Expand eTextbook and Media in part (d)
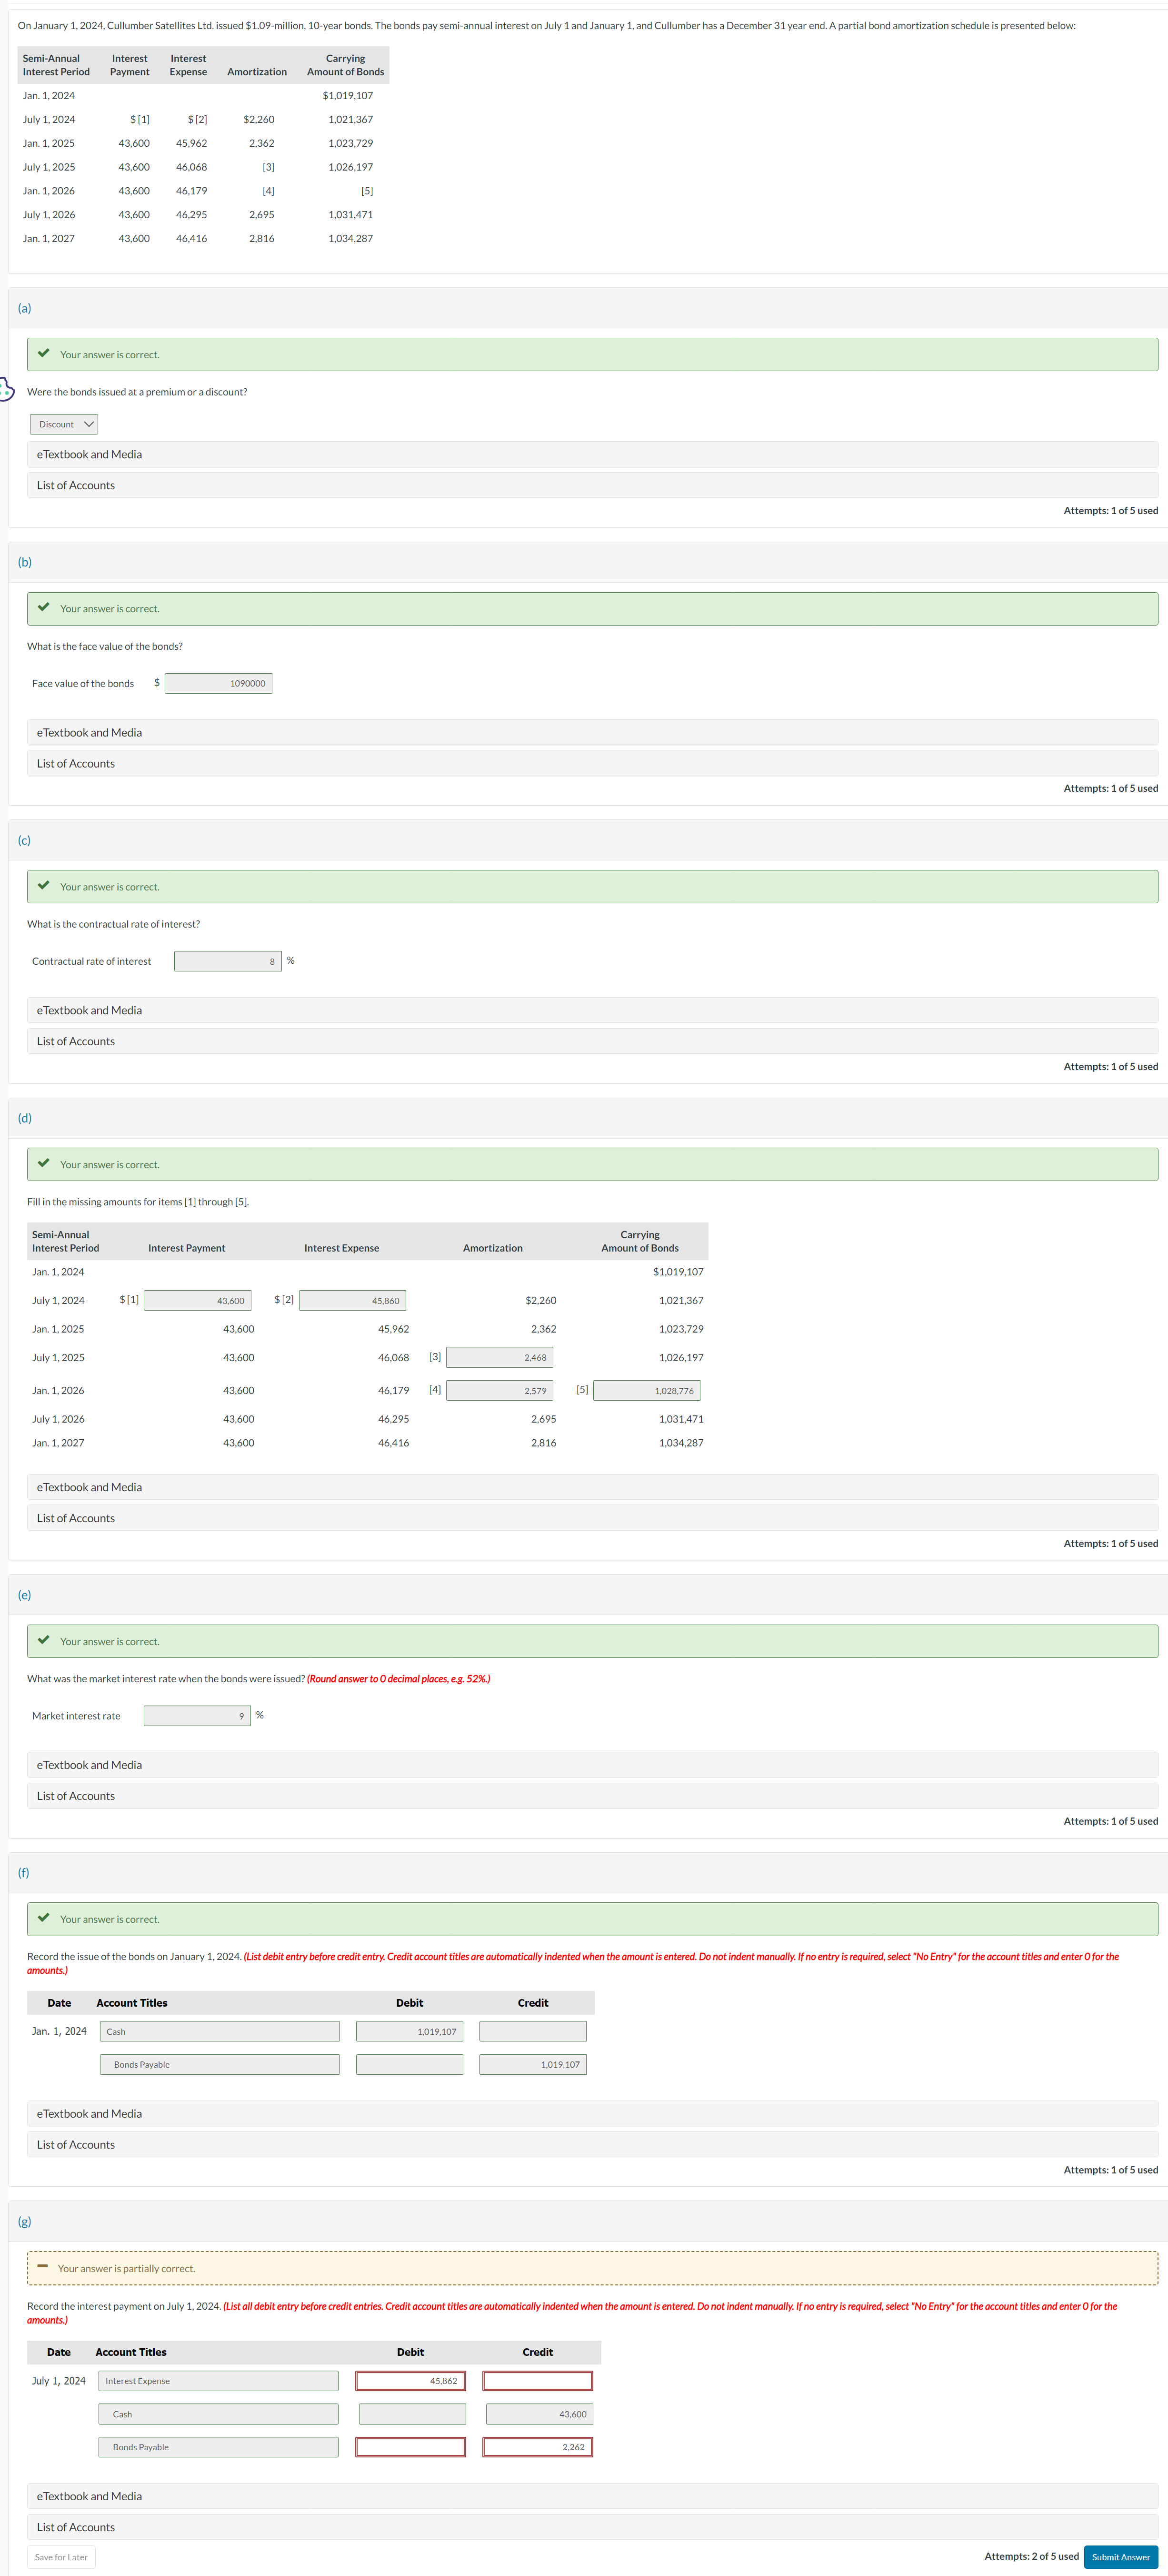The image size is (1168, 2576). pyautogui.click(x=89, y=1487)
